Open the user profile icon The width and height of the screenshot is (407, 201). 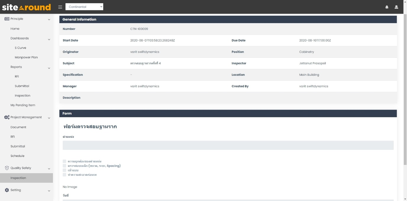tap(396, 7)
